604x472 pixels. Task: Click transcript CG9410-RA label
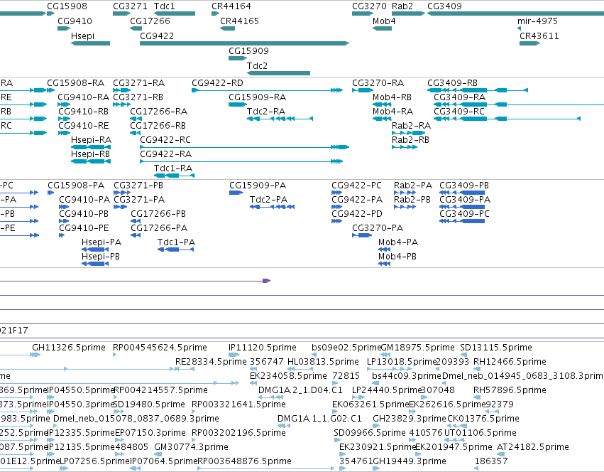(83, 97)
